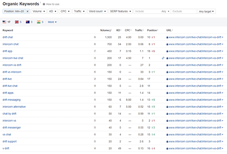The image size is (227, 154).
Task: Open URL link in drift chat row
Action: [x=195, y=37]
